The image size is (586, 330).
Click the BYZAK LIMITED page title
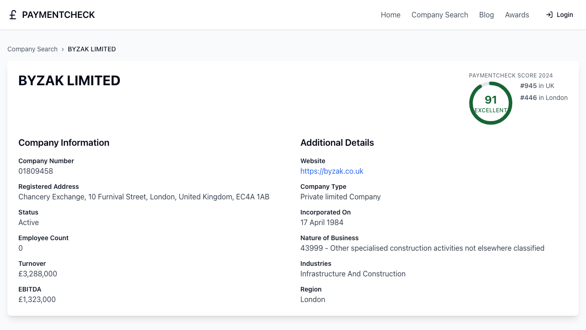(69, 81)
